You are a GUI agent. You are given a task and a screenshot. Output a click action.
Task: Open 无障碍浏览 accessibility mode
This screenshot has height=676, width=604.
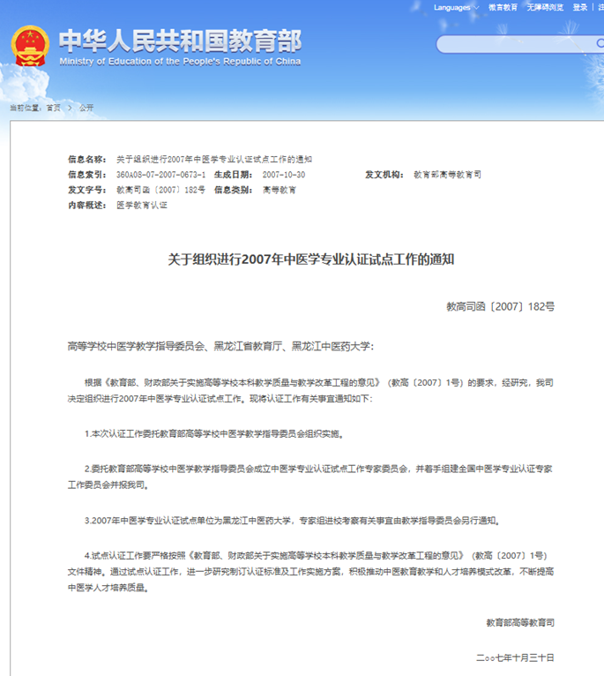(x=545, y=7)
